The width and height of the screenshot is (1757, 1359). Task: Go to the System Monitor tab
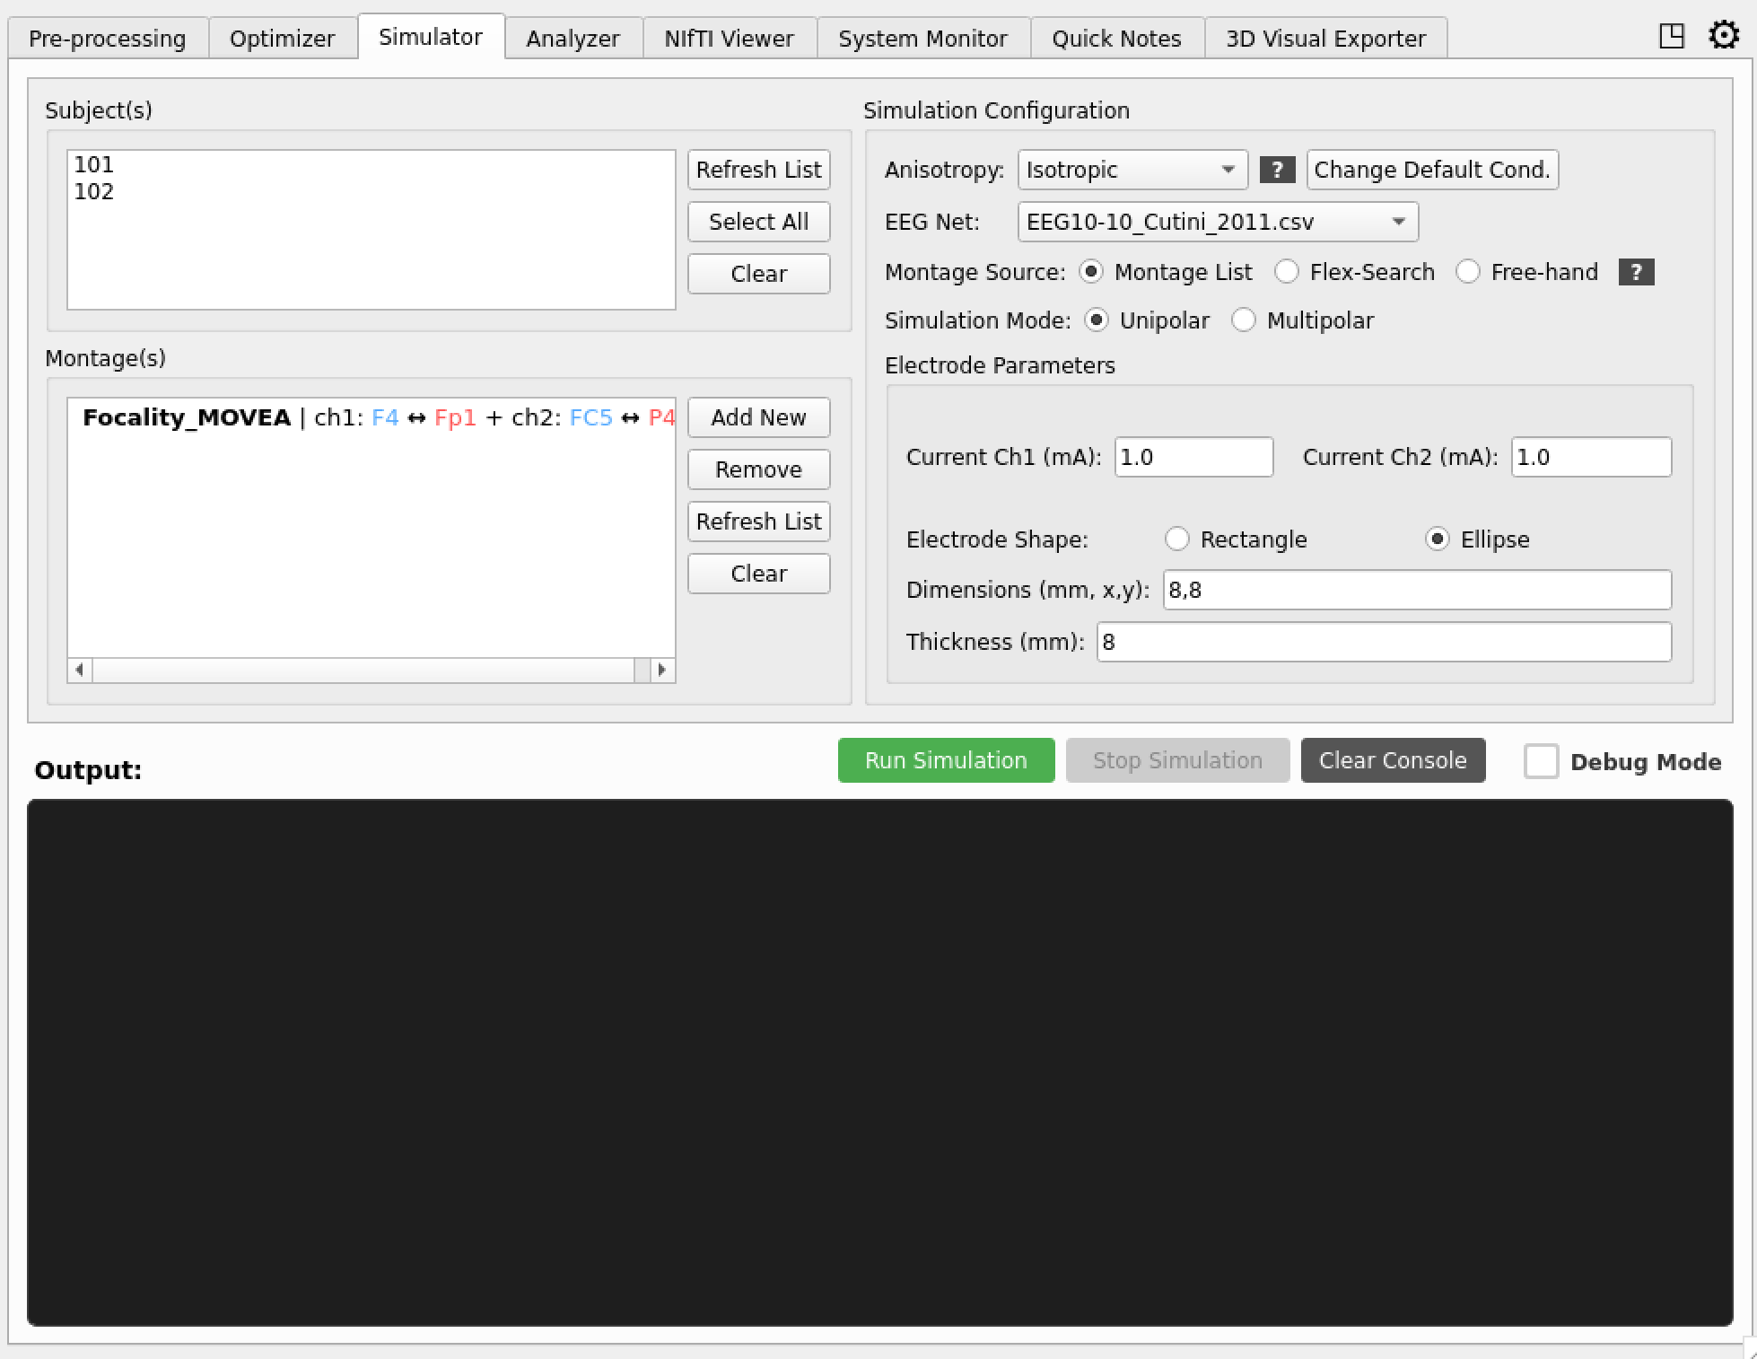click(x=922, y=38)
